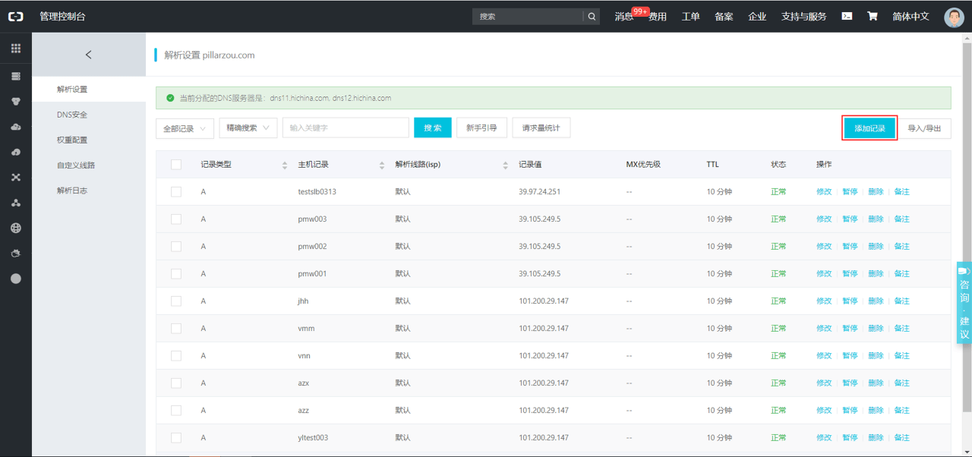Open 权重配置 in the side menu
The width and height of the screenshot is (972, 457).
coord(89,140)
